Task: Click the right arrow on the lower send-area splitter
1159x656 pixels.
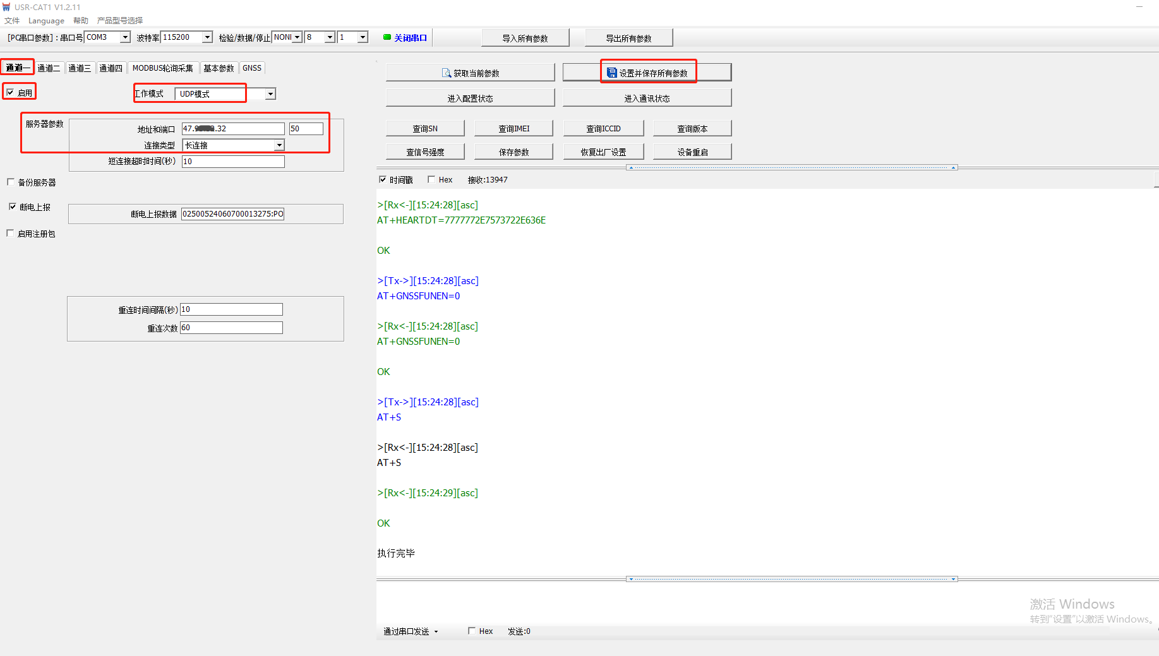Action: [x=953, y=579]
